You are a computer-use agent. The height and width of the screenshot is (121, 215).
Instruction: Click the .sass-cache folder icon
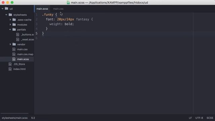click(14, 19)
